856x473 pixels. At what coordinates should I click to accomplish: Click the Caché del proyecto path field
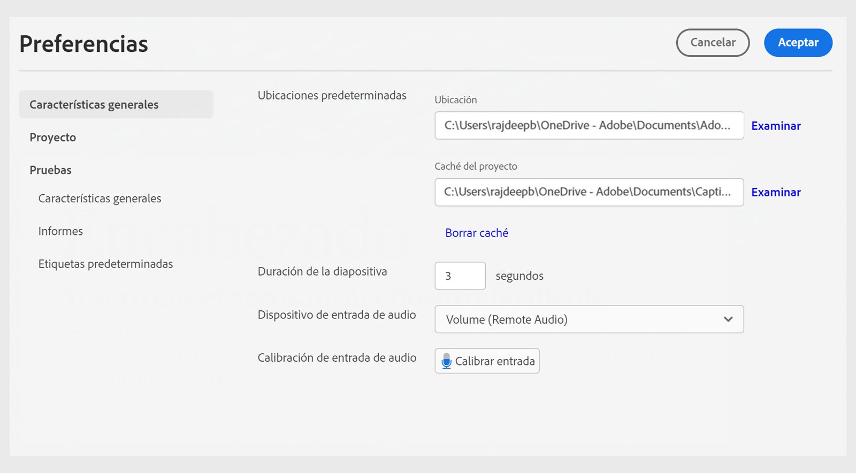pos(588,192)
